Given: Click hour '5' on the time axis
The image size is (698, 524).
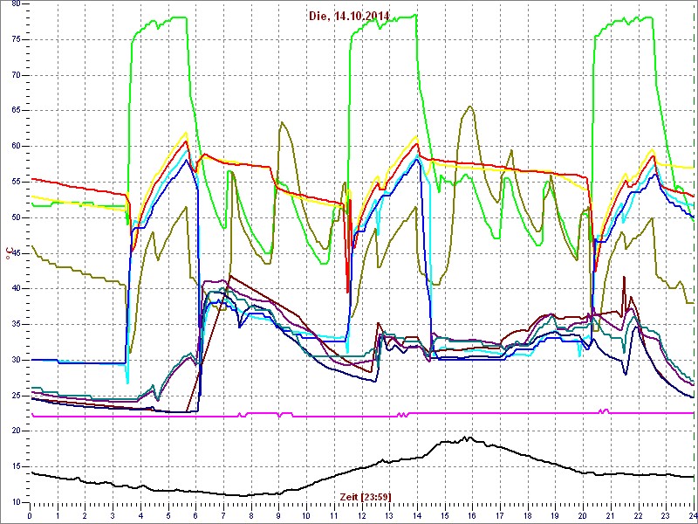Looking at the screenshot, I should click(x=168, y=516).
